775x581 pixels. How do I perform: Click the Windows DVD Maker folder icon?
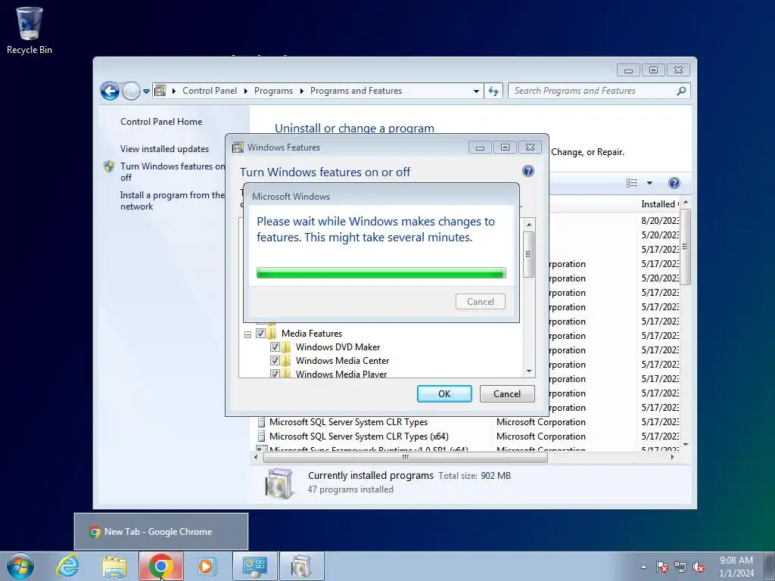tap(286, 346)
